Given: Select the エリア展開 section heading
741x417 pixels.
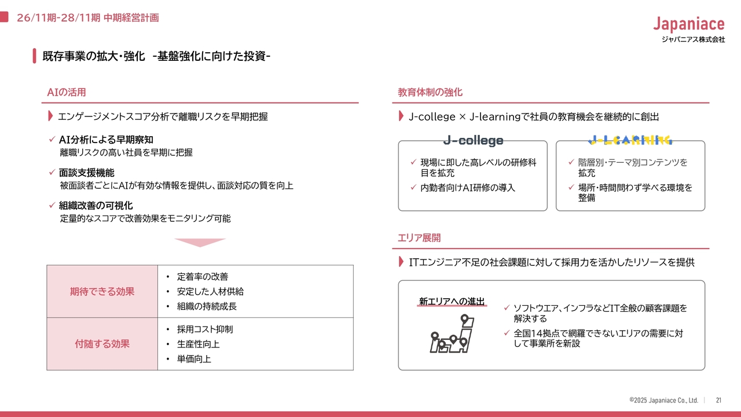Looking at the screenshot, I should 419,238.
